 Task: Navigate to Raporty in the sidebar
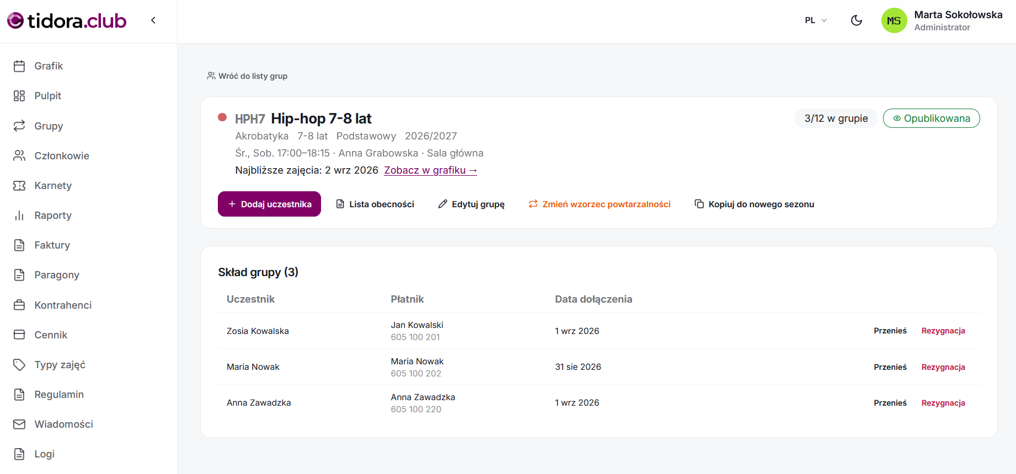tap(53, 216)
